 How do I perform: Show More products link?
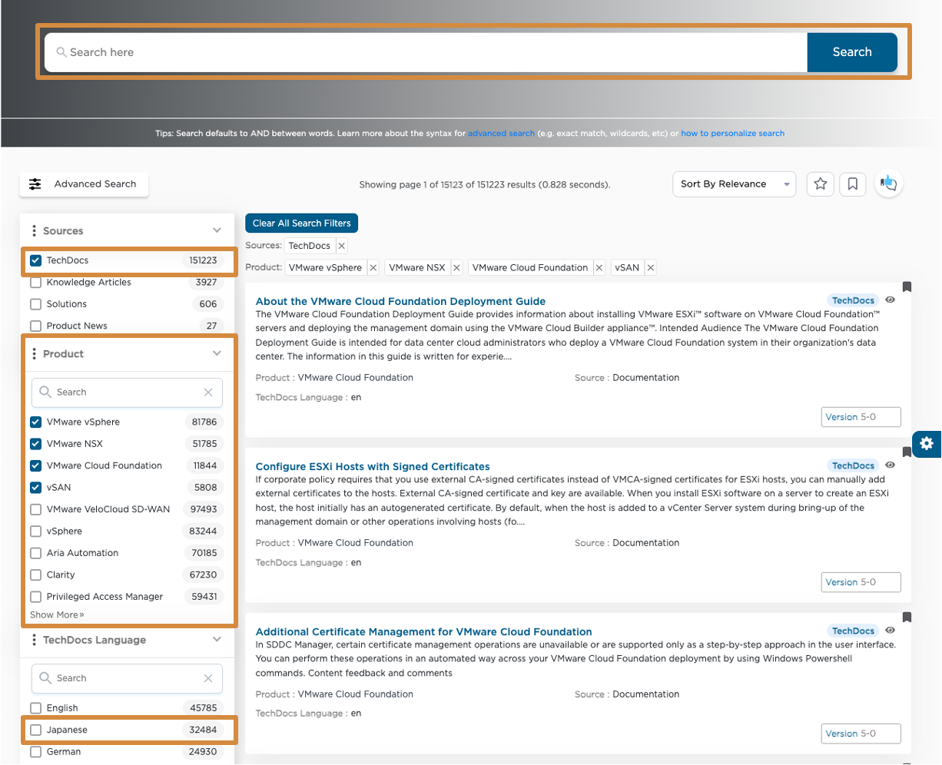coord(57,615)
